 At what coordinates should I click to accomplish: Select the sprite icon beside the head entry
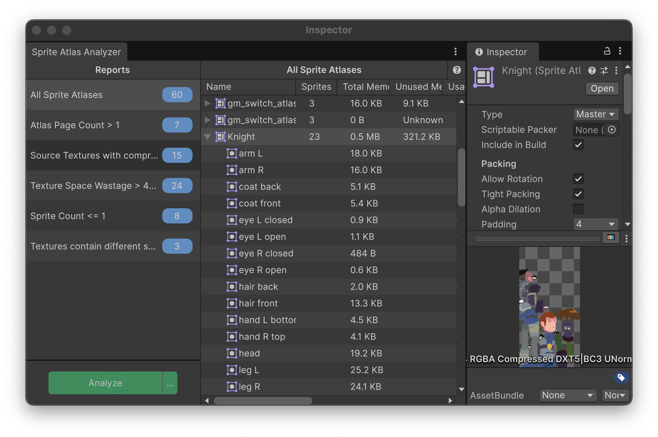point(232,353)
